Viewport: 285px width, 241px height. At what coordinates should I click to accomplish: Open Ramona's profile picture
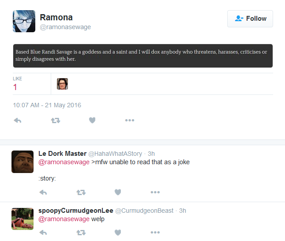click(x=24, y=21)
